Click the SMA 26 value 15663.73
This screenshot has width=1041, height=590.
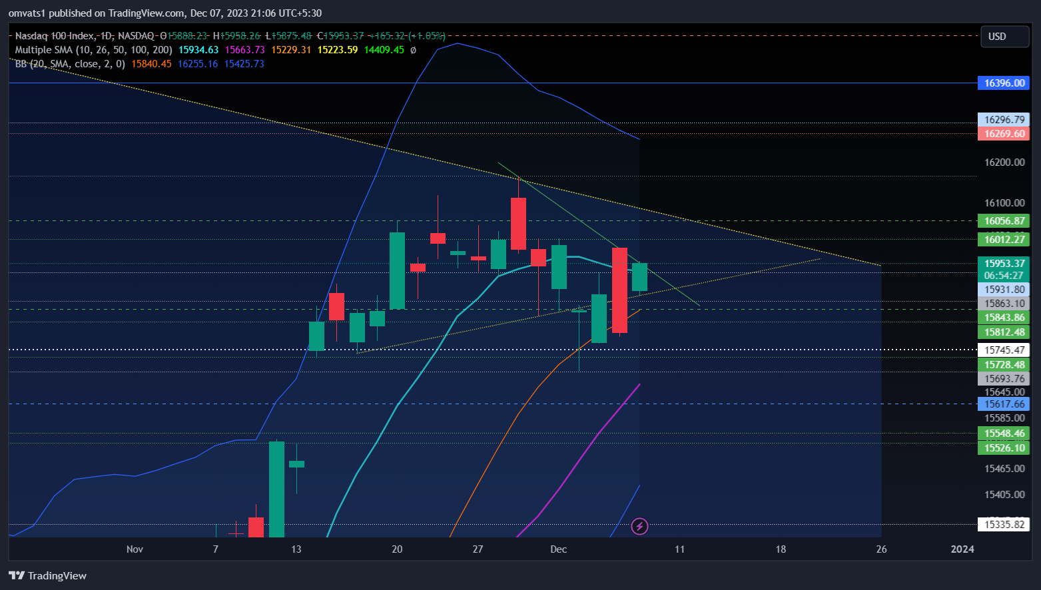point(245,50)
